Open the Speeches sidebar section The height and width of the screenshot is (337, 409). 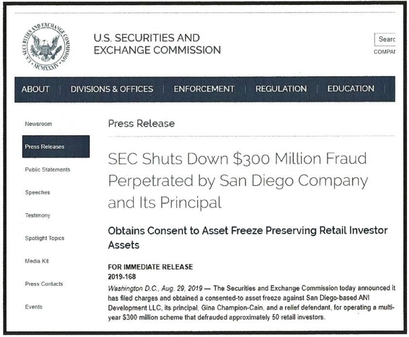(38, 193)
